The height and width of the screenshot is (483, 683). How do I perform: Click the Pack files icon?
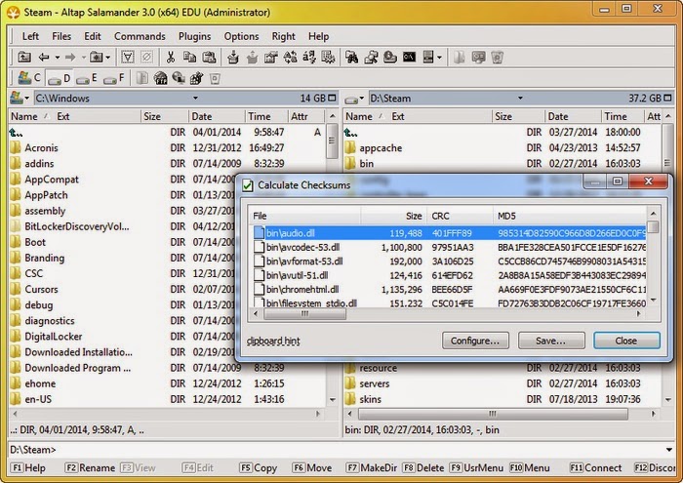pyautogui.click(x=233, y=57)
